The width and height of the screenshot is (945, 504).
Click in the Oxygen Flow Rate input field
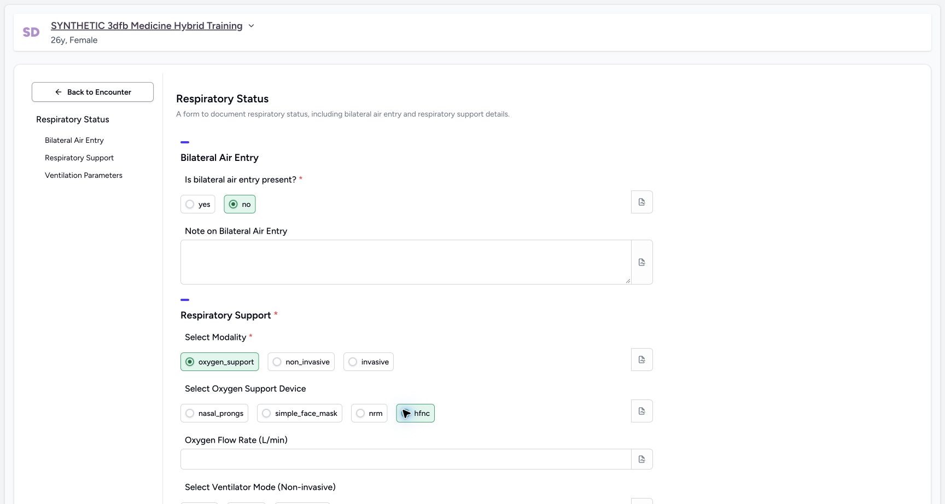pos(406,459)
